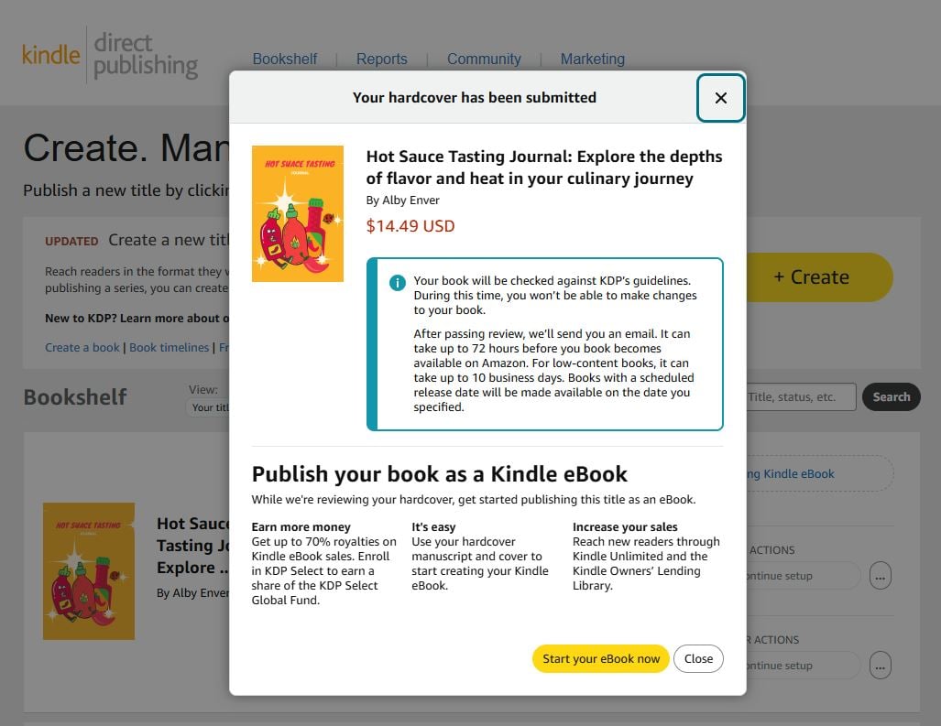Screen dimensions: 941x726
Task: Open the Community tab
Action: tap(484, 59)
